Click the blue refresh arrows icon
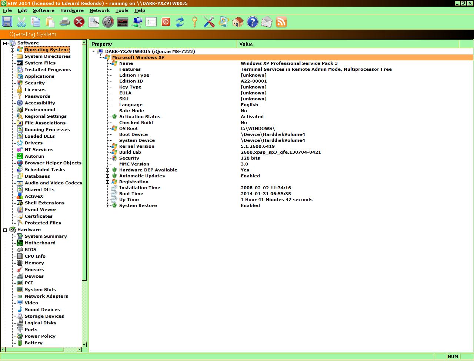 click(180, 22)
